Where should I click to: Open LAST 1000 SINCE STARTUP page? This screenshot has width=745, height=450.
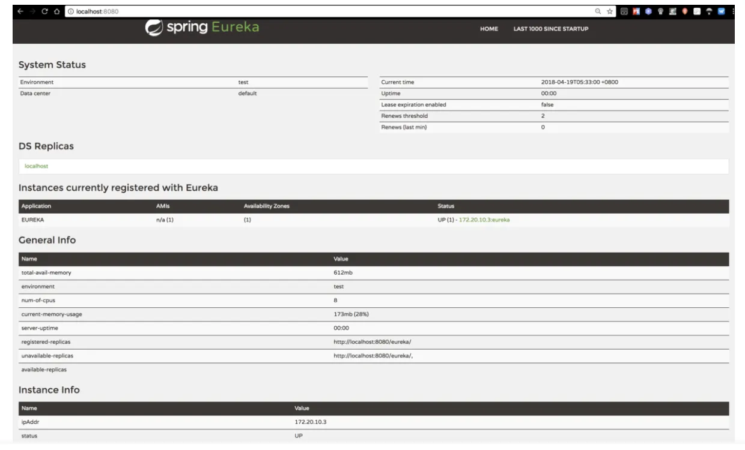pos(550,29)
